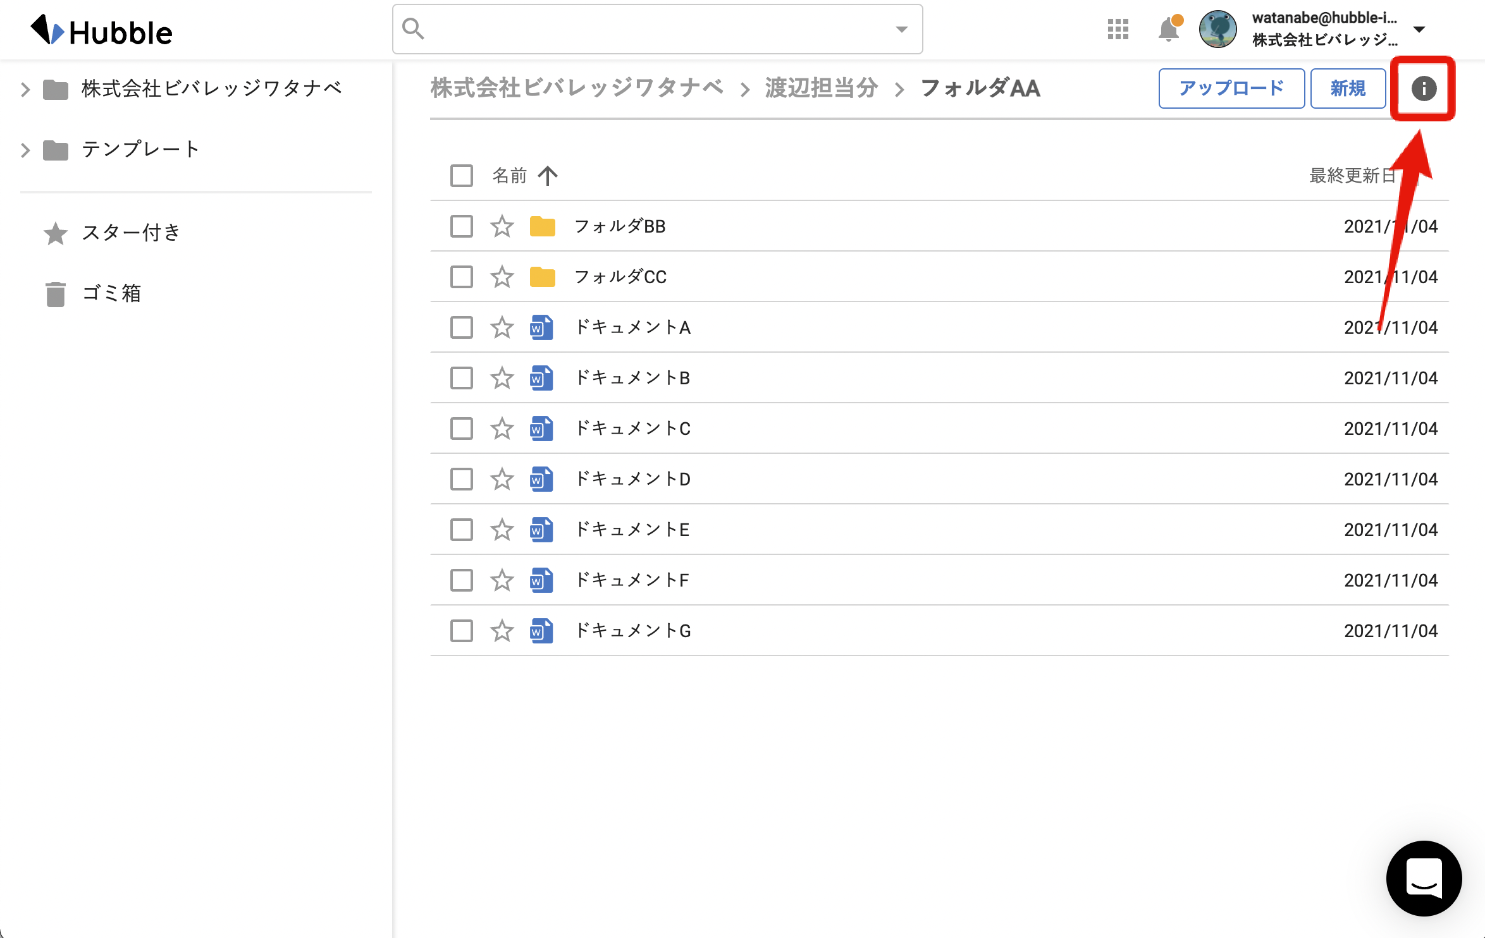
Task: Open ドキュメントE by its name
Action: click(632, 529)
